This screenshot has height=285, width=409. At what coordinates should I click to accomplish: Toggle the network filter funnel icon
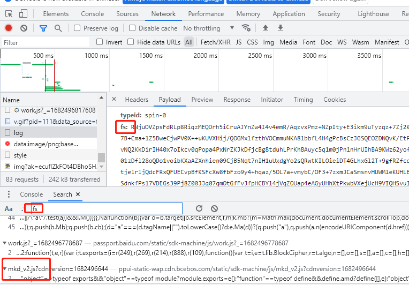coord(43,28)
